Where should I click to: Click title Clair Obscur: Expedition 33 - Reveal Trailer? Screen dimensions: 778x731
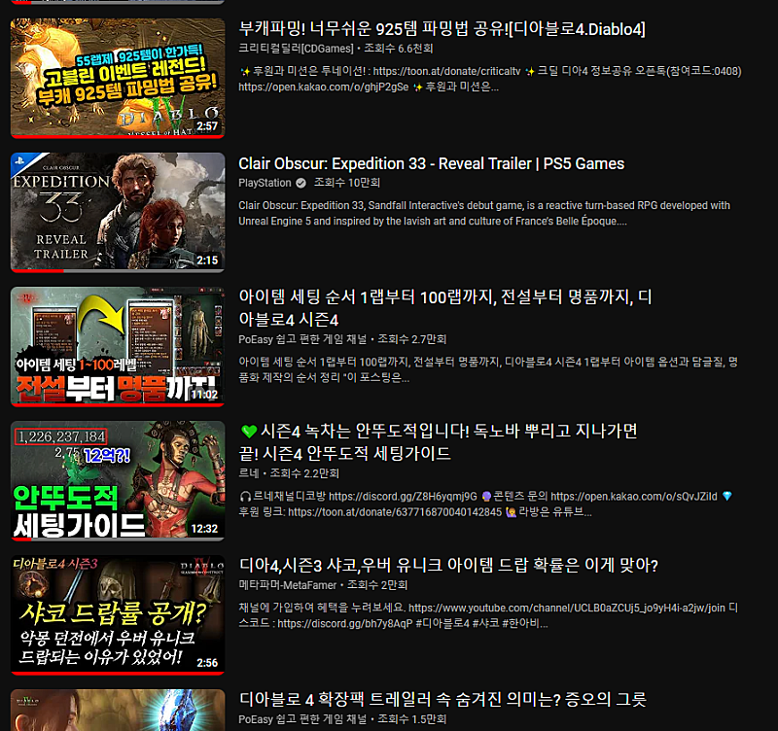click(x=431, y=163)
